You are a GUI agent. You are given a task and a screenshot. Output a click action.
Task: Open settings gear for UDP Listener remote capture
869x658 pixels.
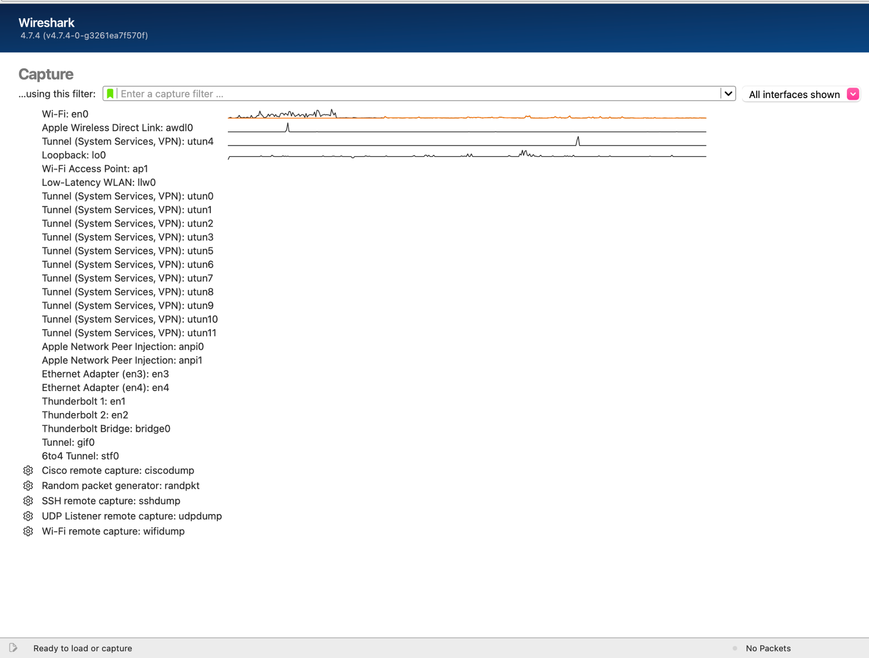coord(28,516)
